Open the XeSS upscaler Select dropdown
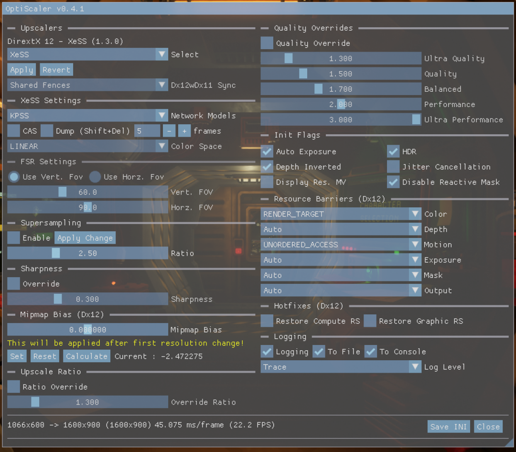The image size is (516, 452). pos(87,54)
